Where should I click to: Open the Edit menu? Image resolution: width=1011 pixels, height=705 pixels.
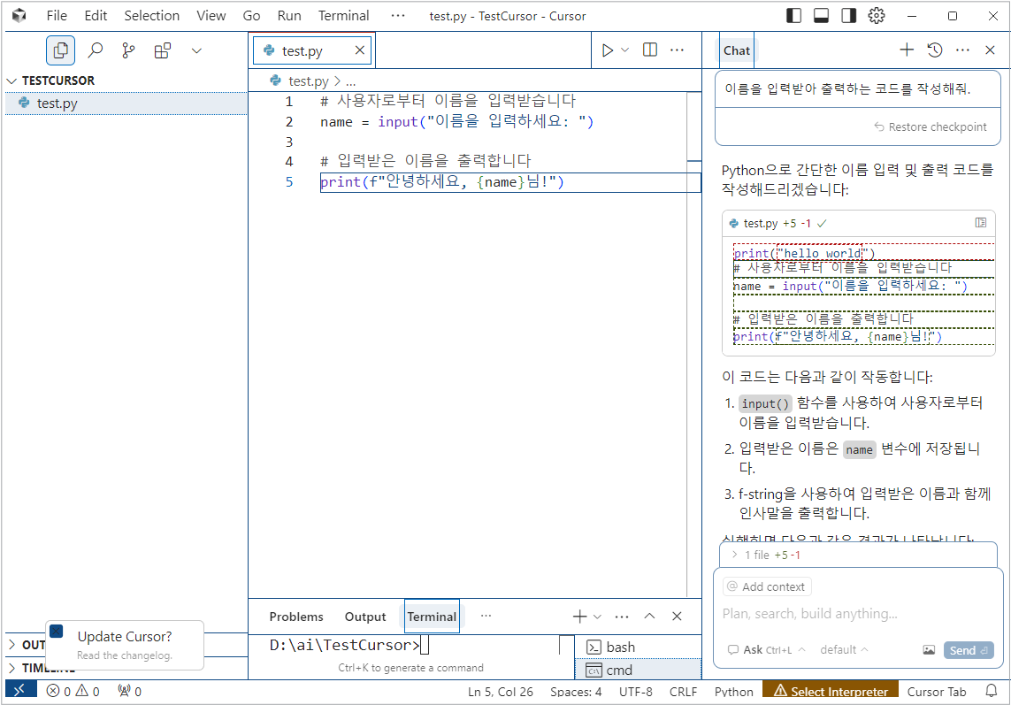click(x=96, y=16)
